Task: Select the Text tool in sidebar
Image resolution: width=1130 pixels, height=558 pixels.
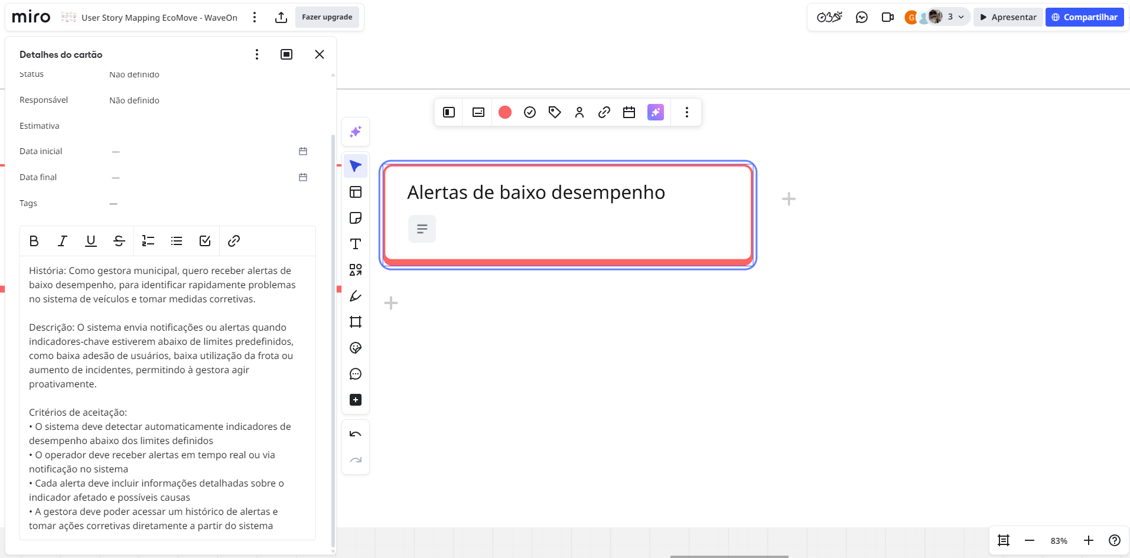Action: [356, 244]
